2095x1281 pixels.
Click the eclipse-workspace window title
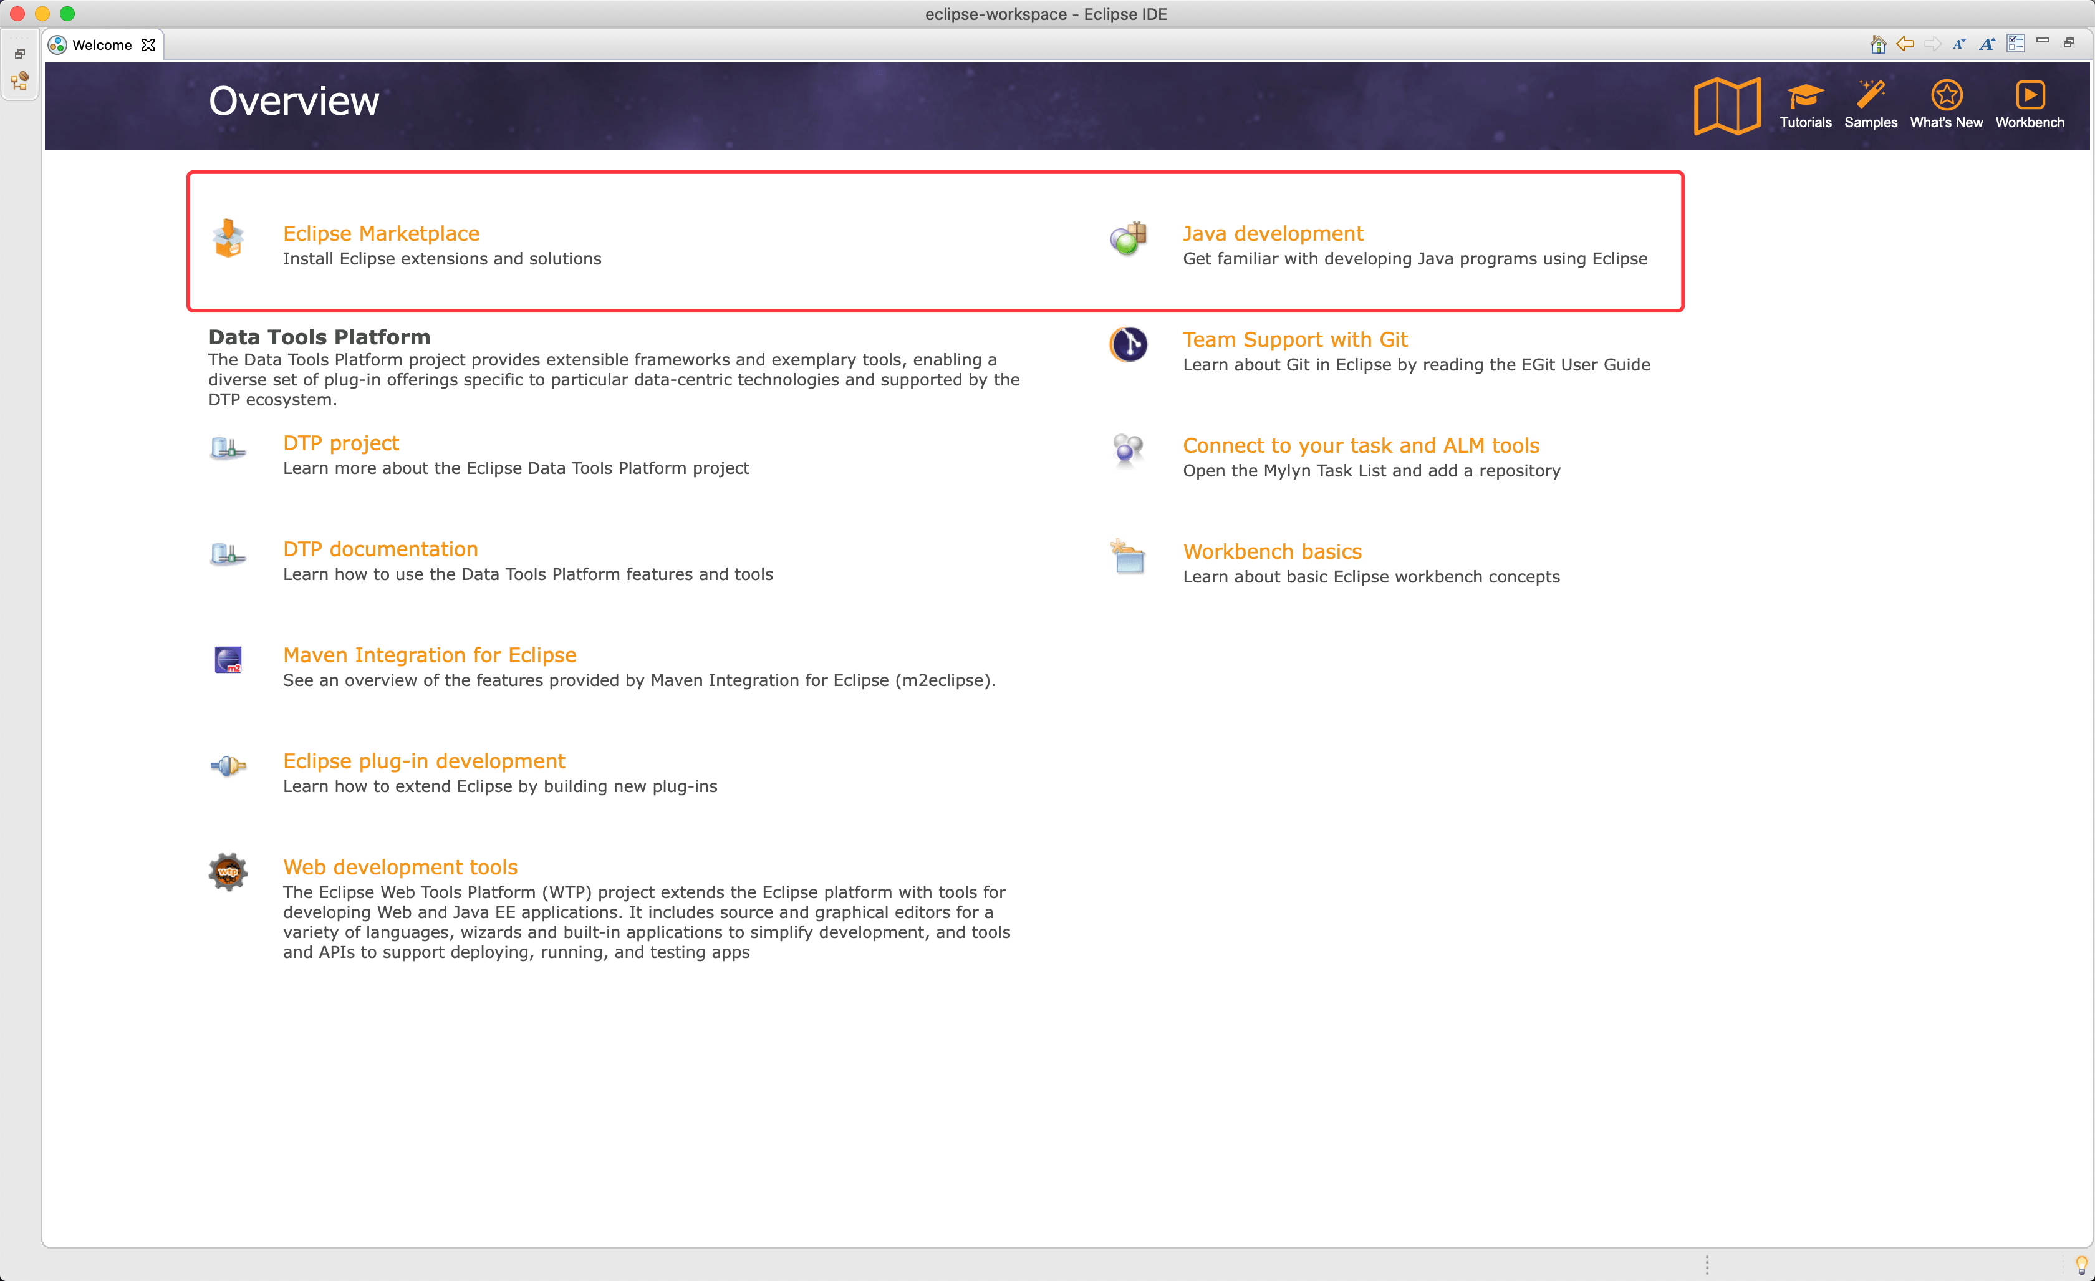click(x=1046, y=14)
